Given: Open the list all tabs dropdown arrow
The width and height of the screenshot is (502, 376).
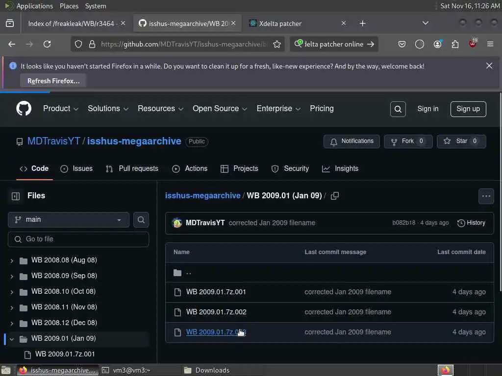Looking at the screenshot, I should [425, 23].
